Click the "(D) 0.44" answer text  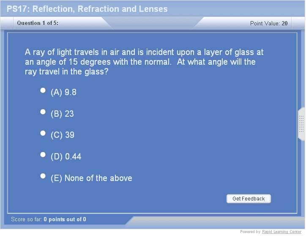pos(66,156)
